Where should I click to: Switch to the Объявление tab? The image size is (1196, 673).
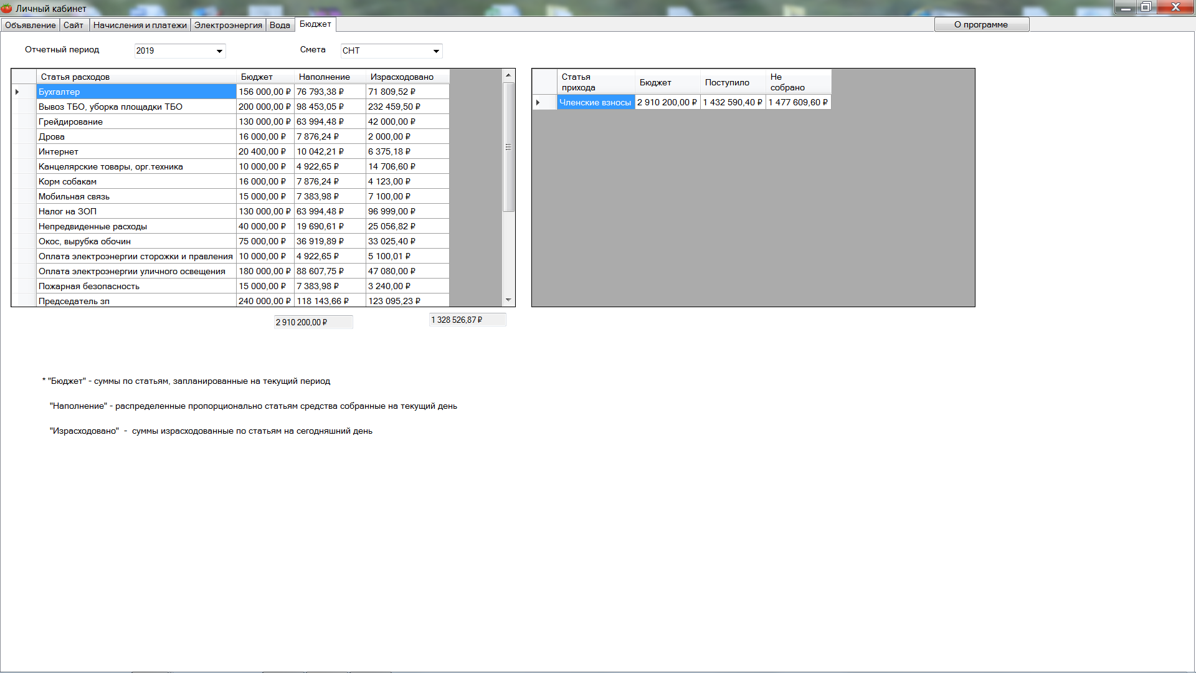[30, 25]
